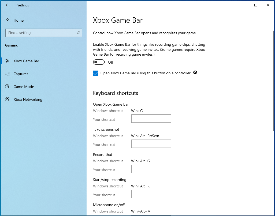Click the Xbox controller button logo
The width and height of the screenshot is (275, 216).
click(x=195, y=73)
